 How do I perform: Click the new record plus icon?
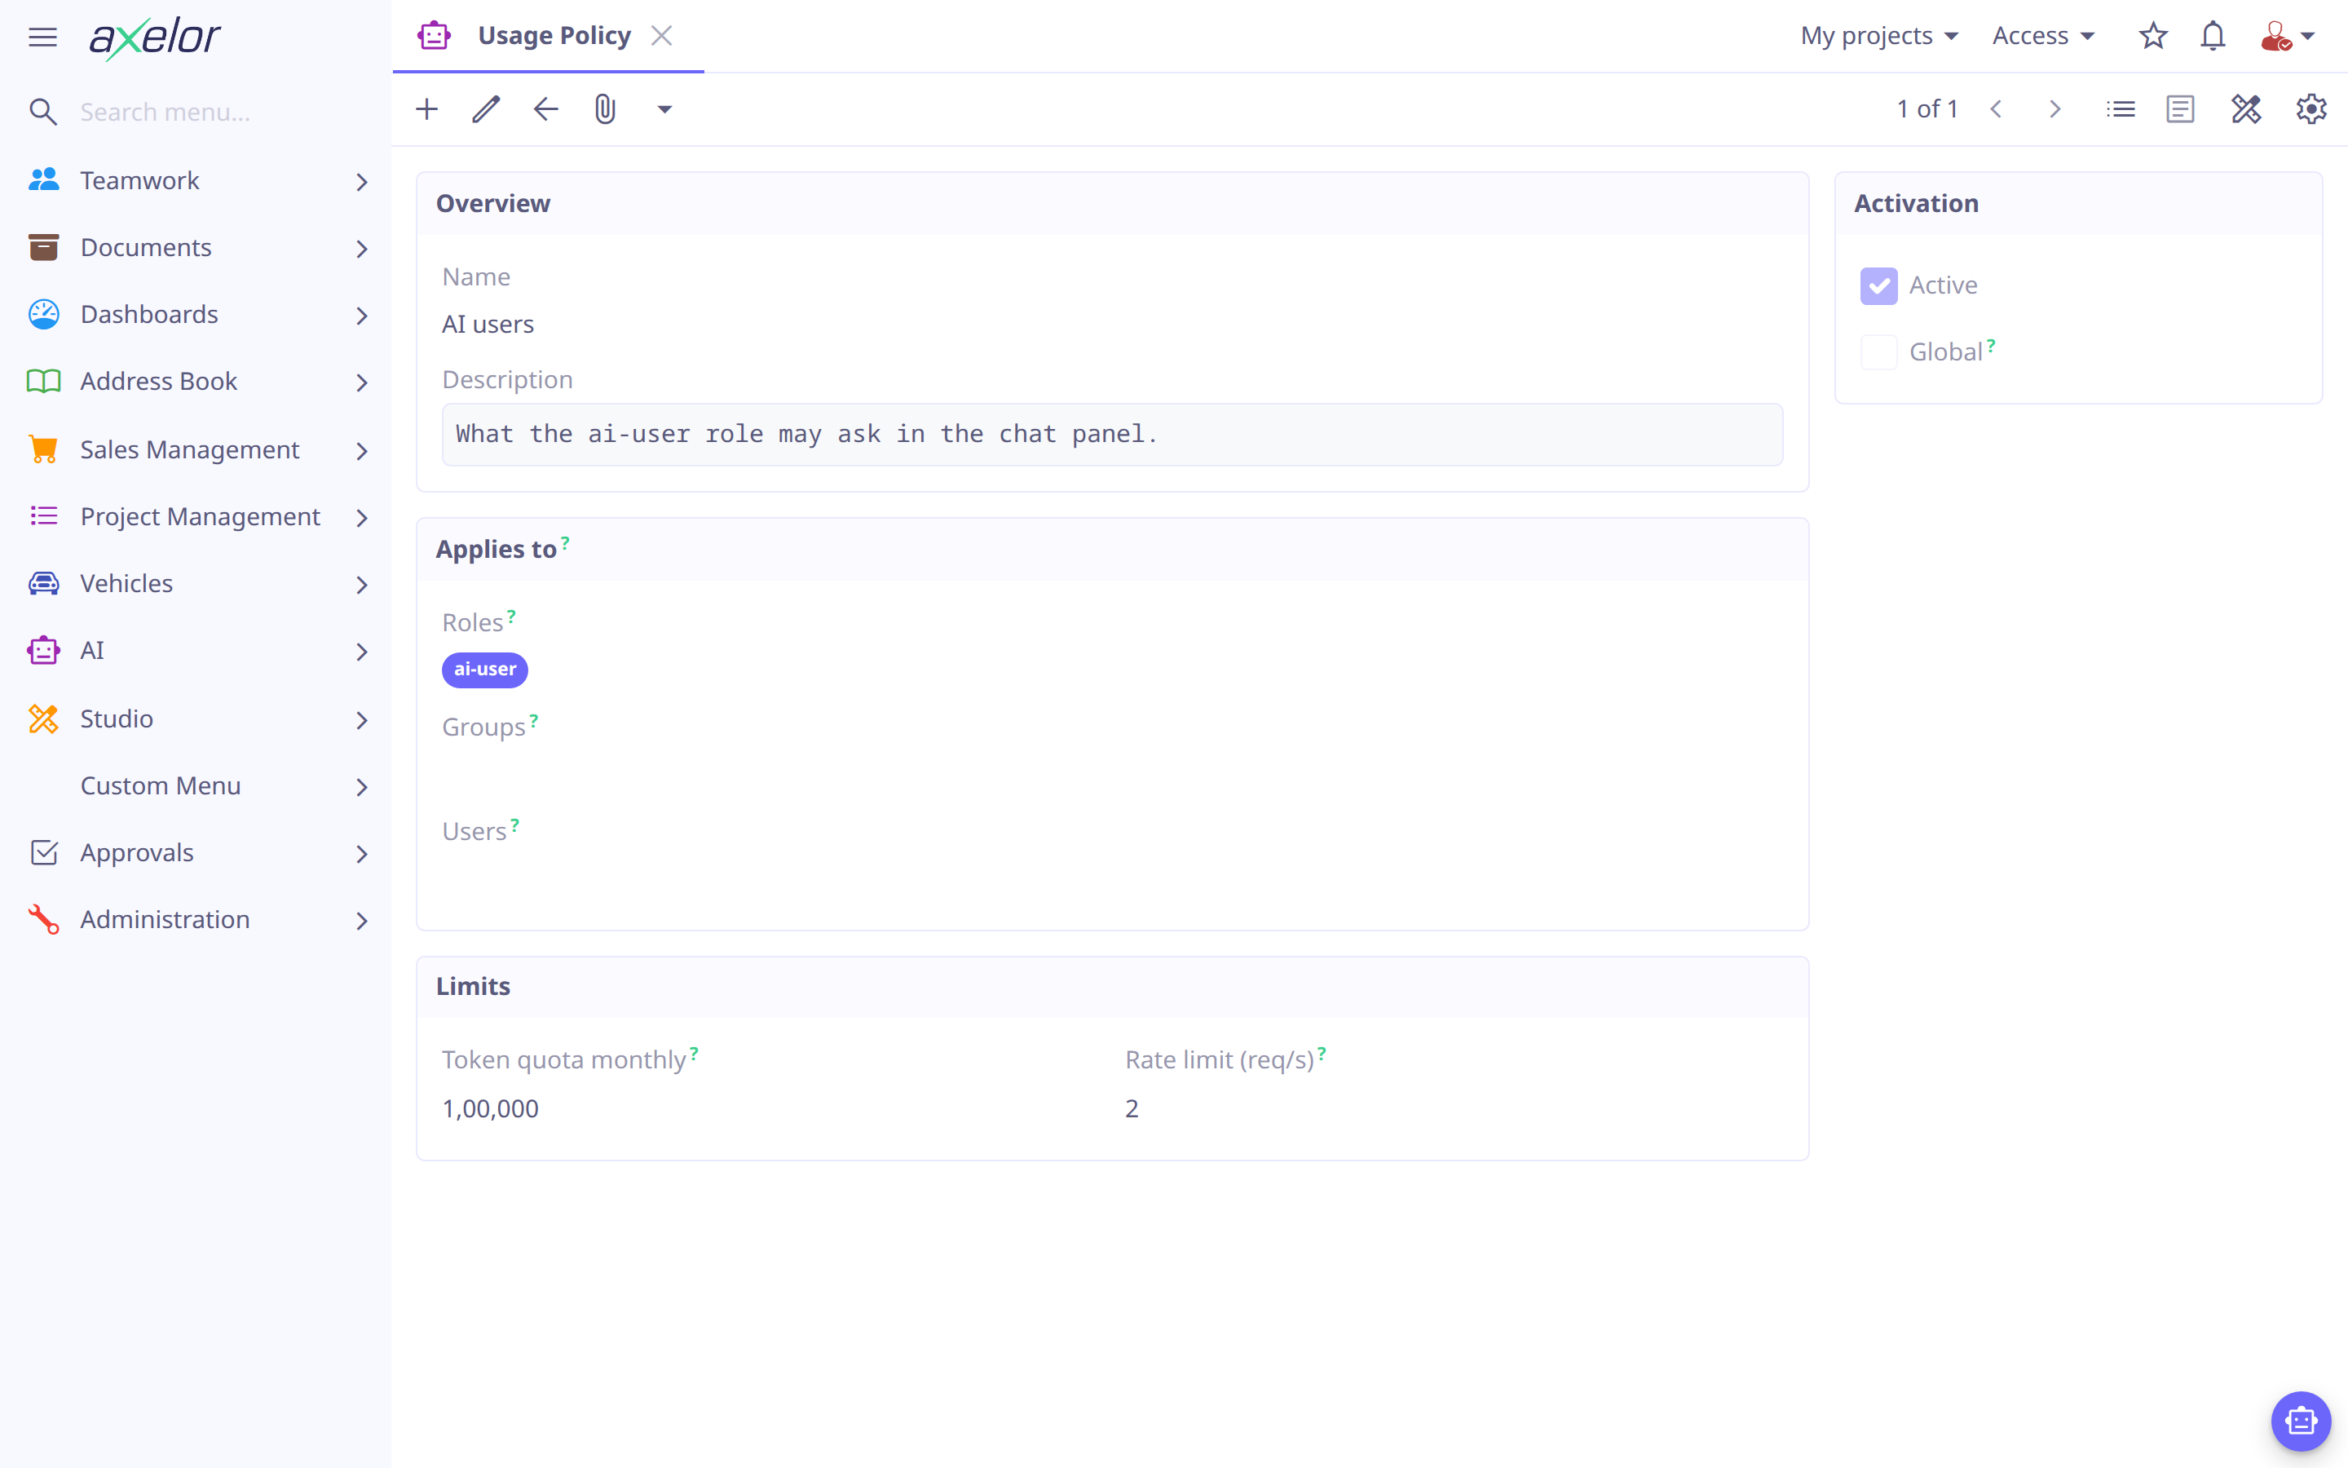point(427,108)
